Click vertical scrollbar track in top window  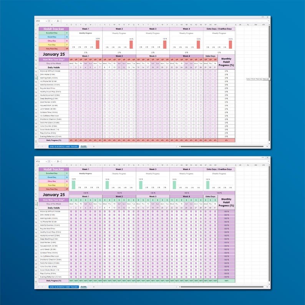269,84
